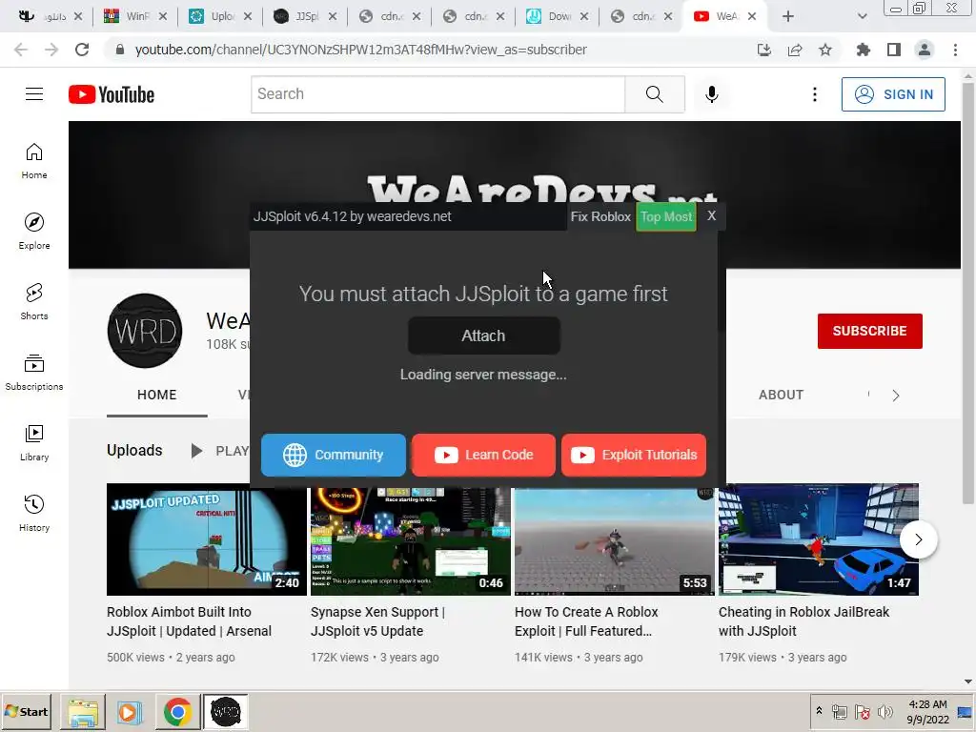The image size is (976, 732).
Task: Close the JJSploit window with X
Action: [711, 215]
